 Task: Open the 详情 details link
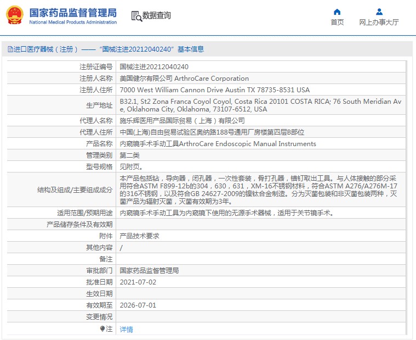click(x=126, y=330)
